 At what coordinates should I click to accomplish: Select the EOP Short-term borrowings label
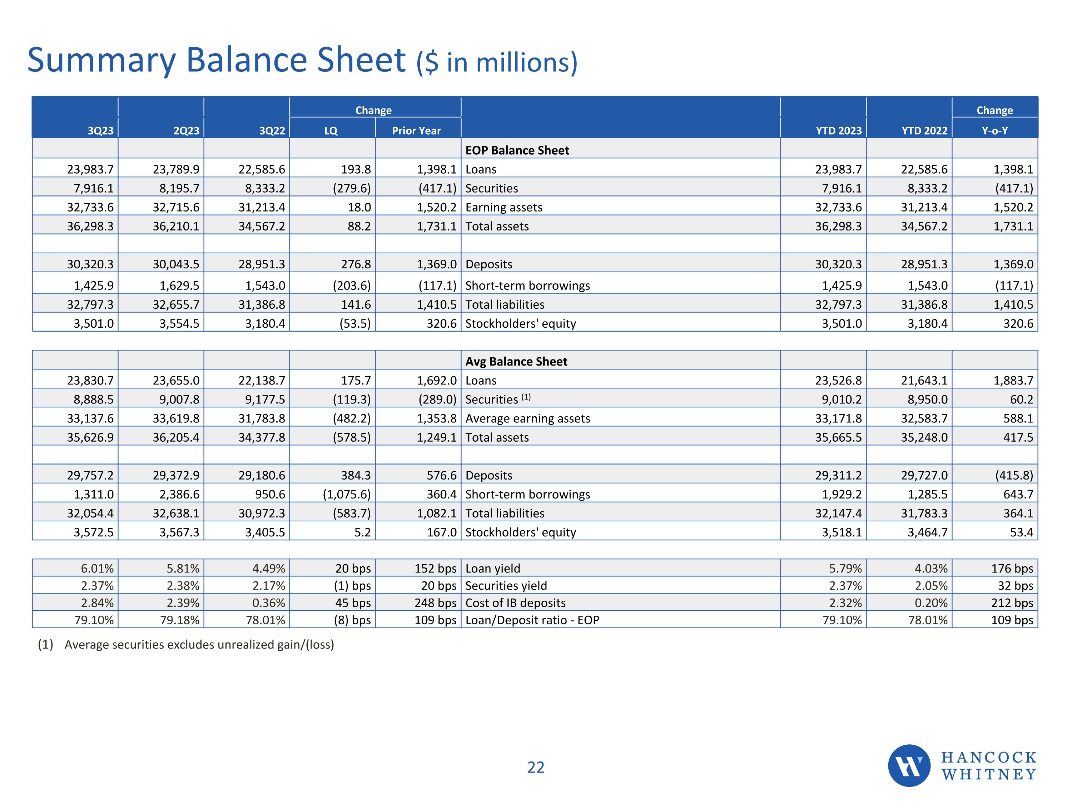[x=527, y=286]
